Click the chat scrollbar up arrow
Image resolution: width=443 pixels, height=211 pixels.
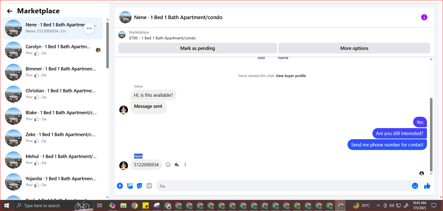[431, 59]
